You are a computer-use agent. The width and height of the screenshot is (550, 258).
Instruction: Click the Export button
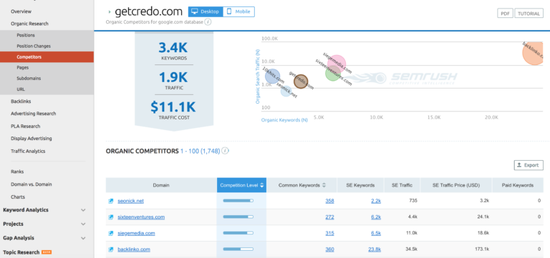tap(529, 165)
